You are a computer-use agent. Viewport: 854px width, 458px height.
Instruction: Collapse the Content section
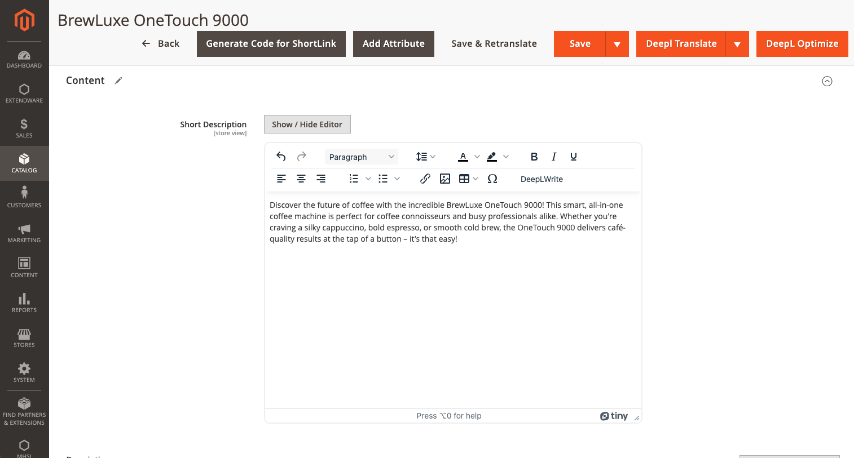point(827,81)
